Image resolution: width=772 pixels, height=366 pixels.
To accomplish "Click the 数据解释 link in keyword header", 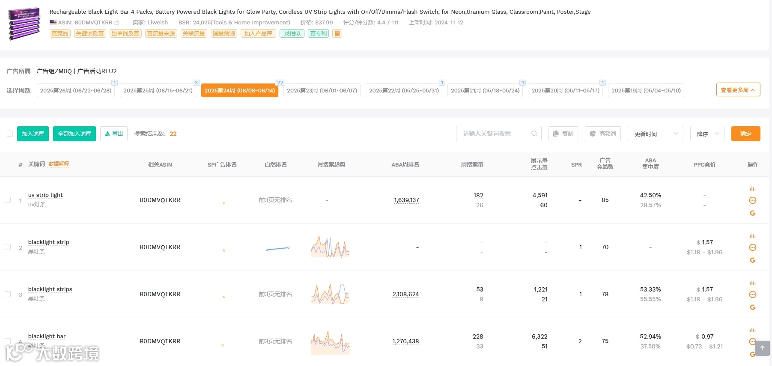I will [59, 164].
